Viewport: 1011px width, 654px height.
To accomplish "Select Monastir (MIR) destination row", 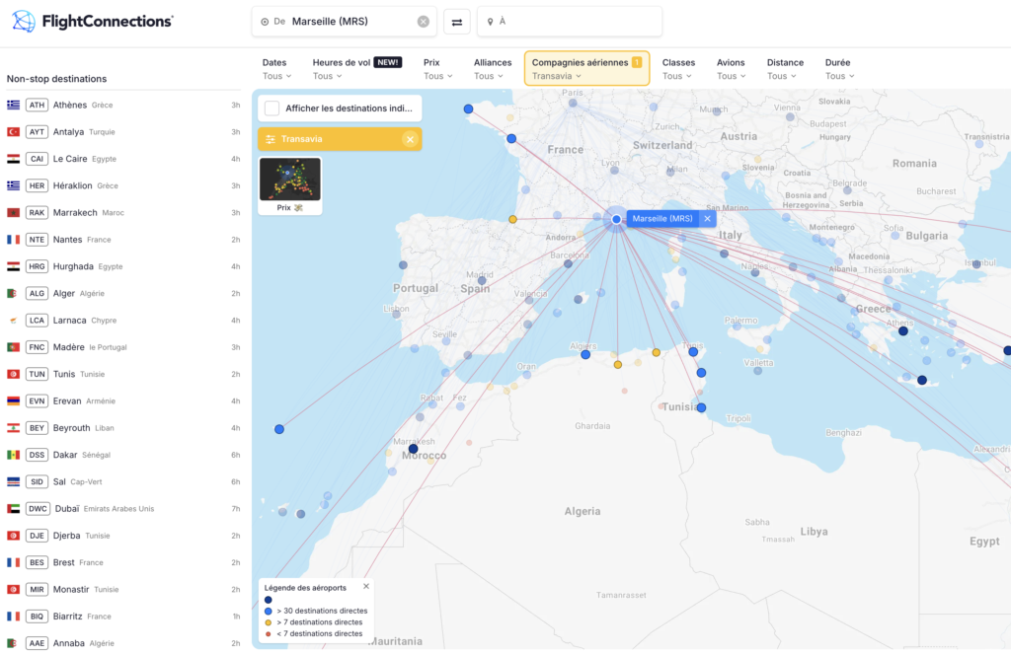I will coord(123,590).
